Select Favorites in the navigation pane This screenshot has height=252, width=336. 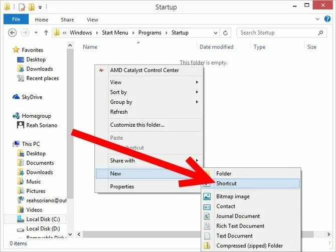(x=28, y=50)
